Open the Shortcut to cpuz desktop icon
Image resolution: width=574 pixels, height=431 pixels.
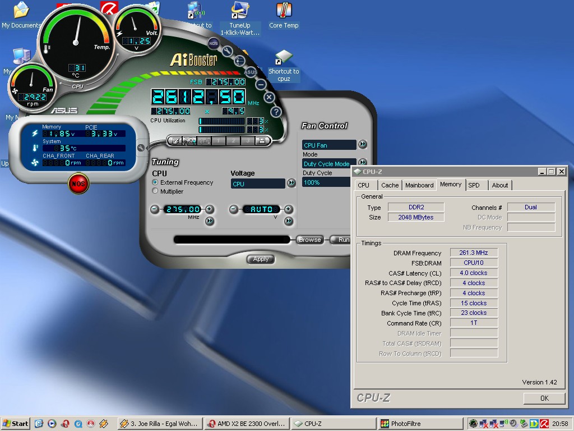click(x=284, y=66)
